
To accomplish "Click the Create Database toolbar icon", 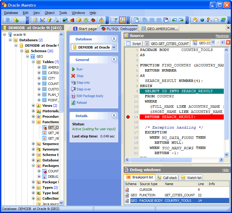I will click(x=16, y=20).
